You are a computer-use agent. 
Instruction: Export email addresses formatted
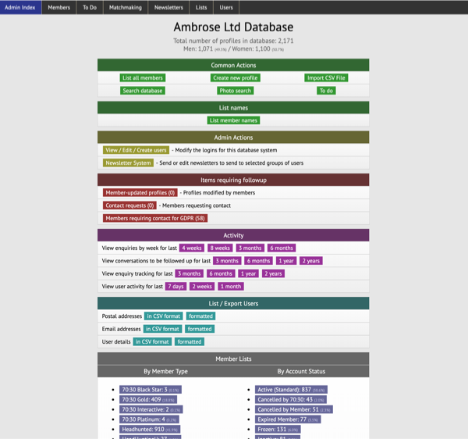point(200,329)
